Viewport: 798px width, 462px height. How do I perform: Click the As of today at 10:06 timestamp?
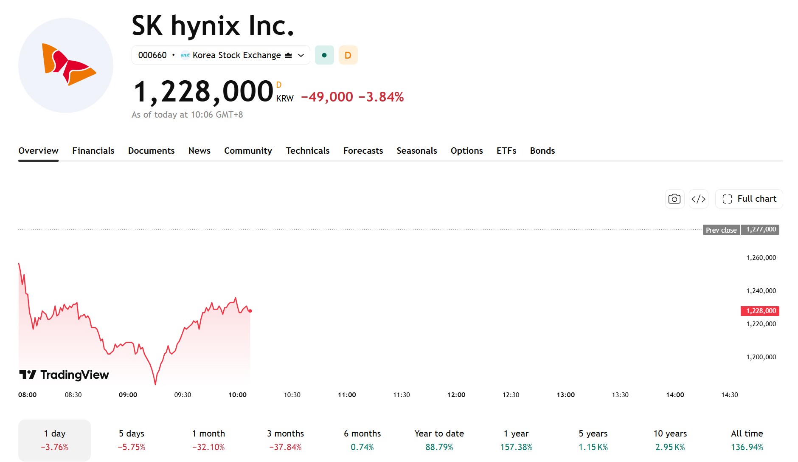point(187,115)
